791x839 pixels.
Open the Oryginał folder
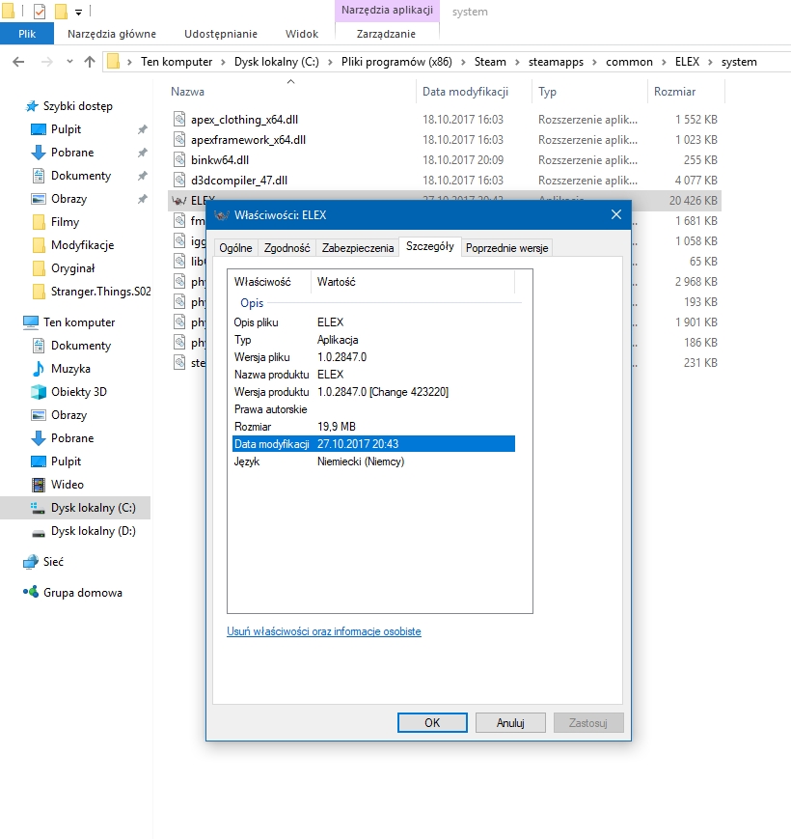(72, 268)
